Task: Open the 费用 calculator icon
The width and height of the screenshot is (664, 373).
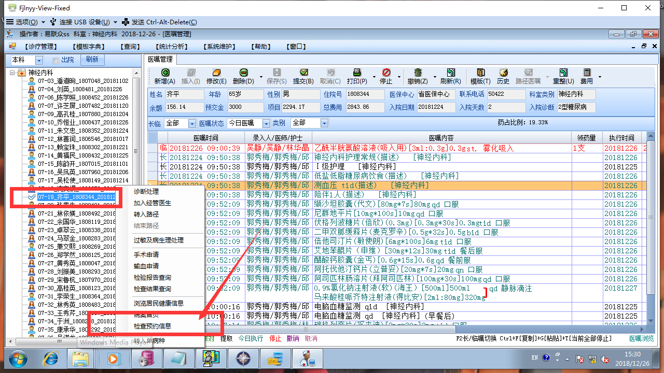Action: (x=587, y=73)
